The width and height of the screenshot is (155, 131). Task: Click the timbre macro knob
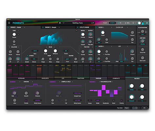131,86
